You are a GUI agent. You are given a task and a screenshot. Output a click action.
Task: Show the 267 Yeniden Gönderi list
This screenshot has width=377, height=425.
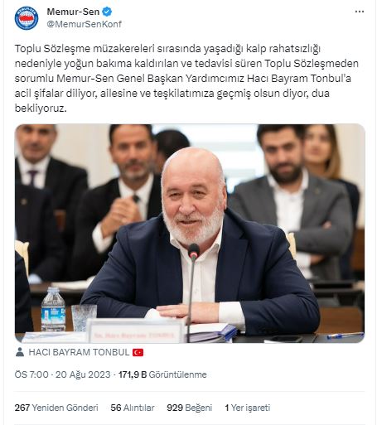pos(56,408)
